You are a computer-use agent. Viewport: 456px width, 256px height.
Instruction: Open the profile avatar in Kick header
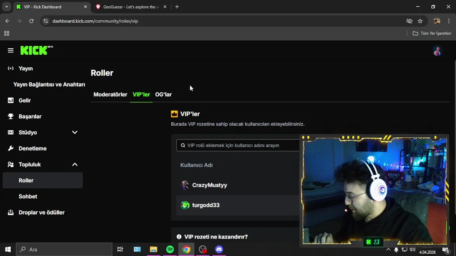(437, 51)
